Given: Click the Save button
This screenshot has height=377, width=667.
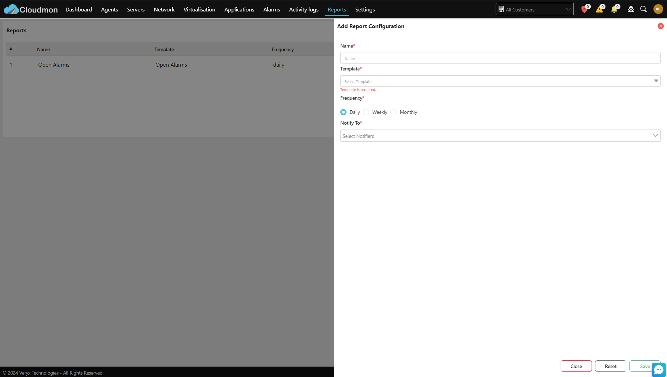Looking at the screenshot, I should click(x=644, y=366).
